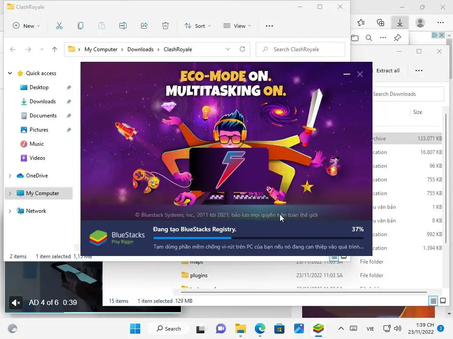Unmute the ad video speaker icon

coord(16,303)
